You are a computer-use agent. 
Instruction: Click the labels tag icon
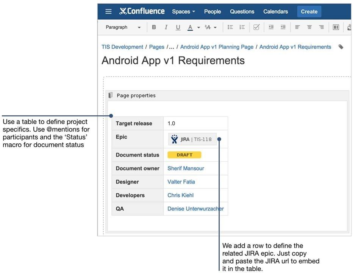341,47
